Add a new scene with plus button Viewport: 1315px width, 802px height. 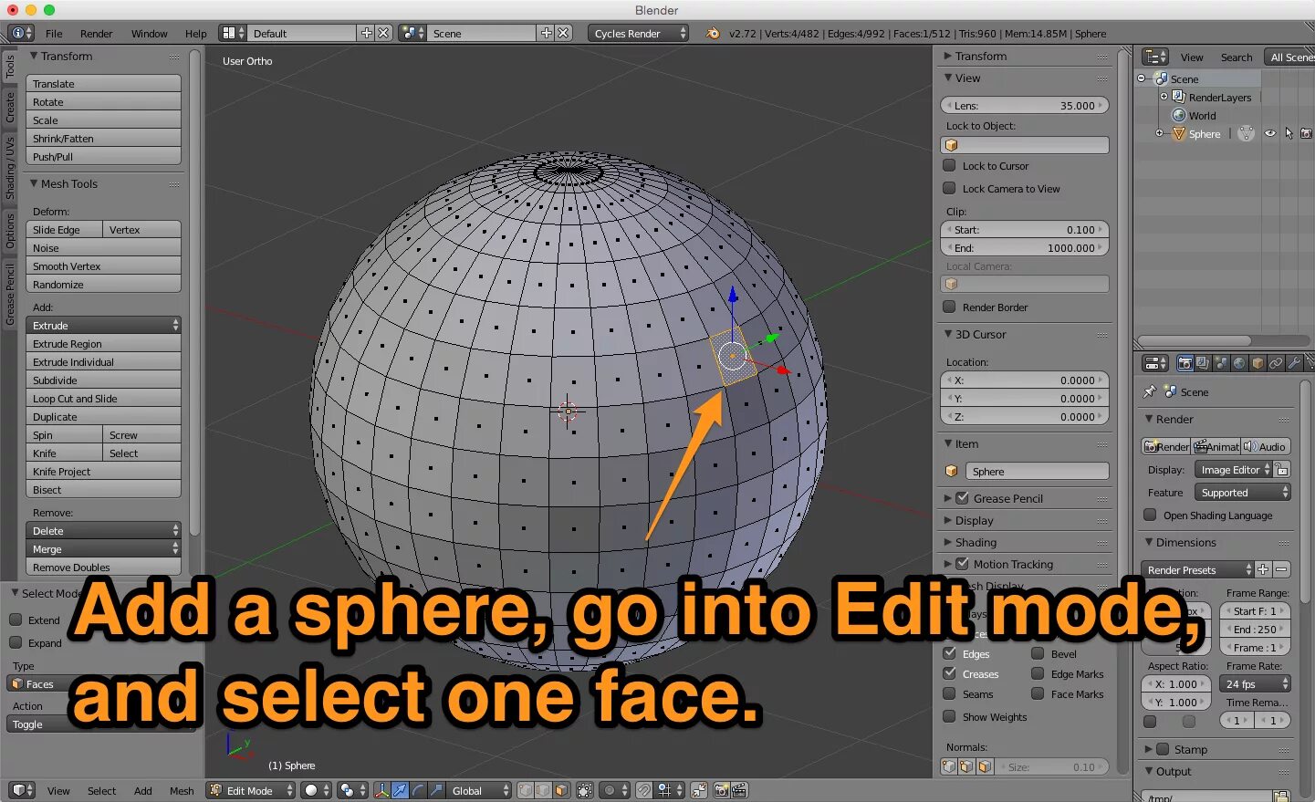pyautogui.click(x=547, y=33)
